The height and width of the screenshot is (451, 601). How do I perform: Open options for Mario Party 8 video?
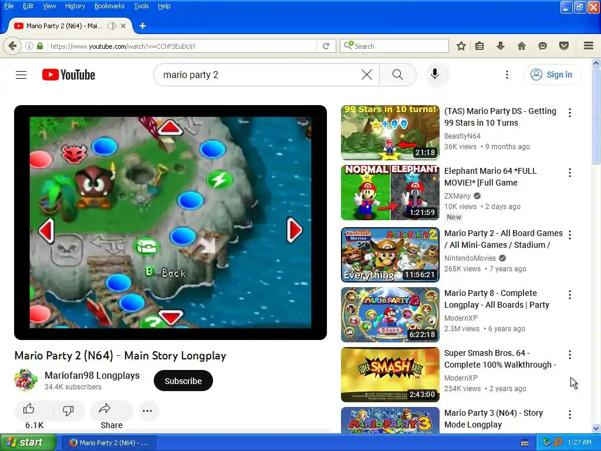pyautogui.click(x=570, y=295)
